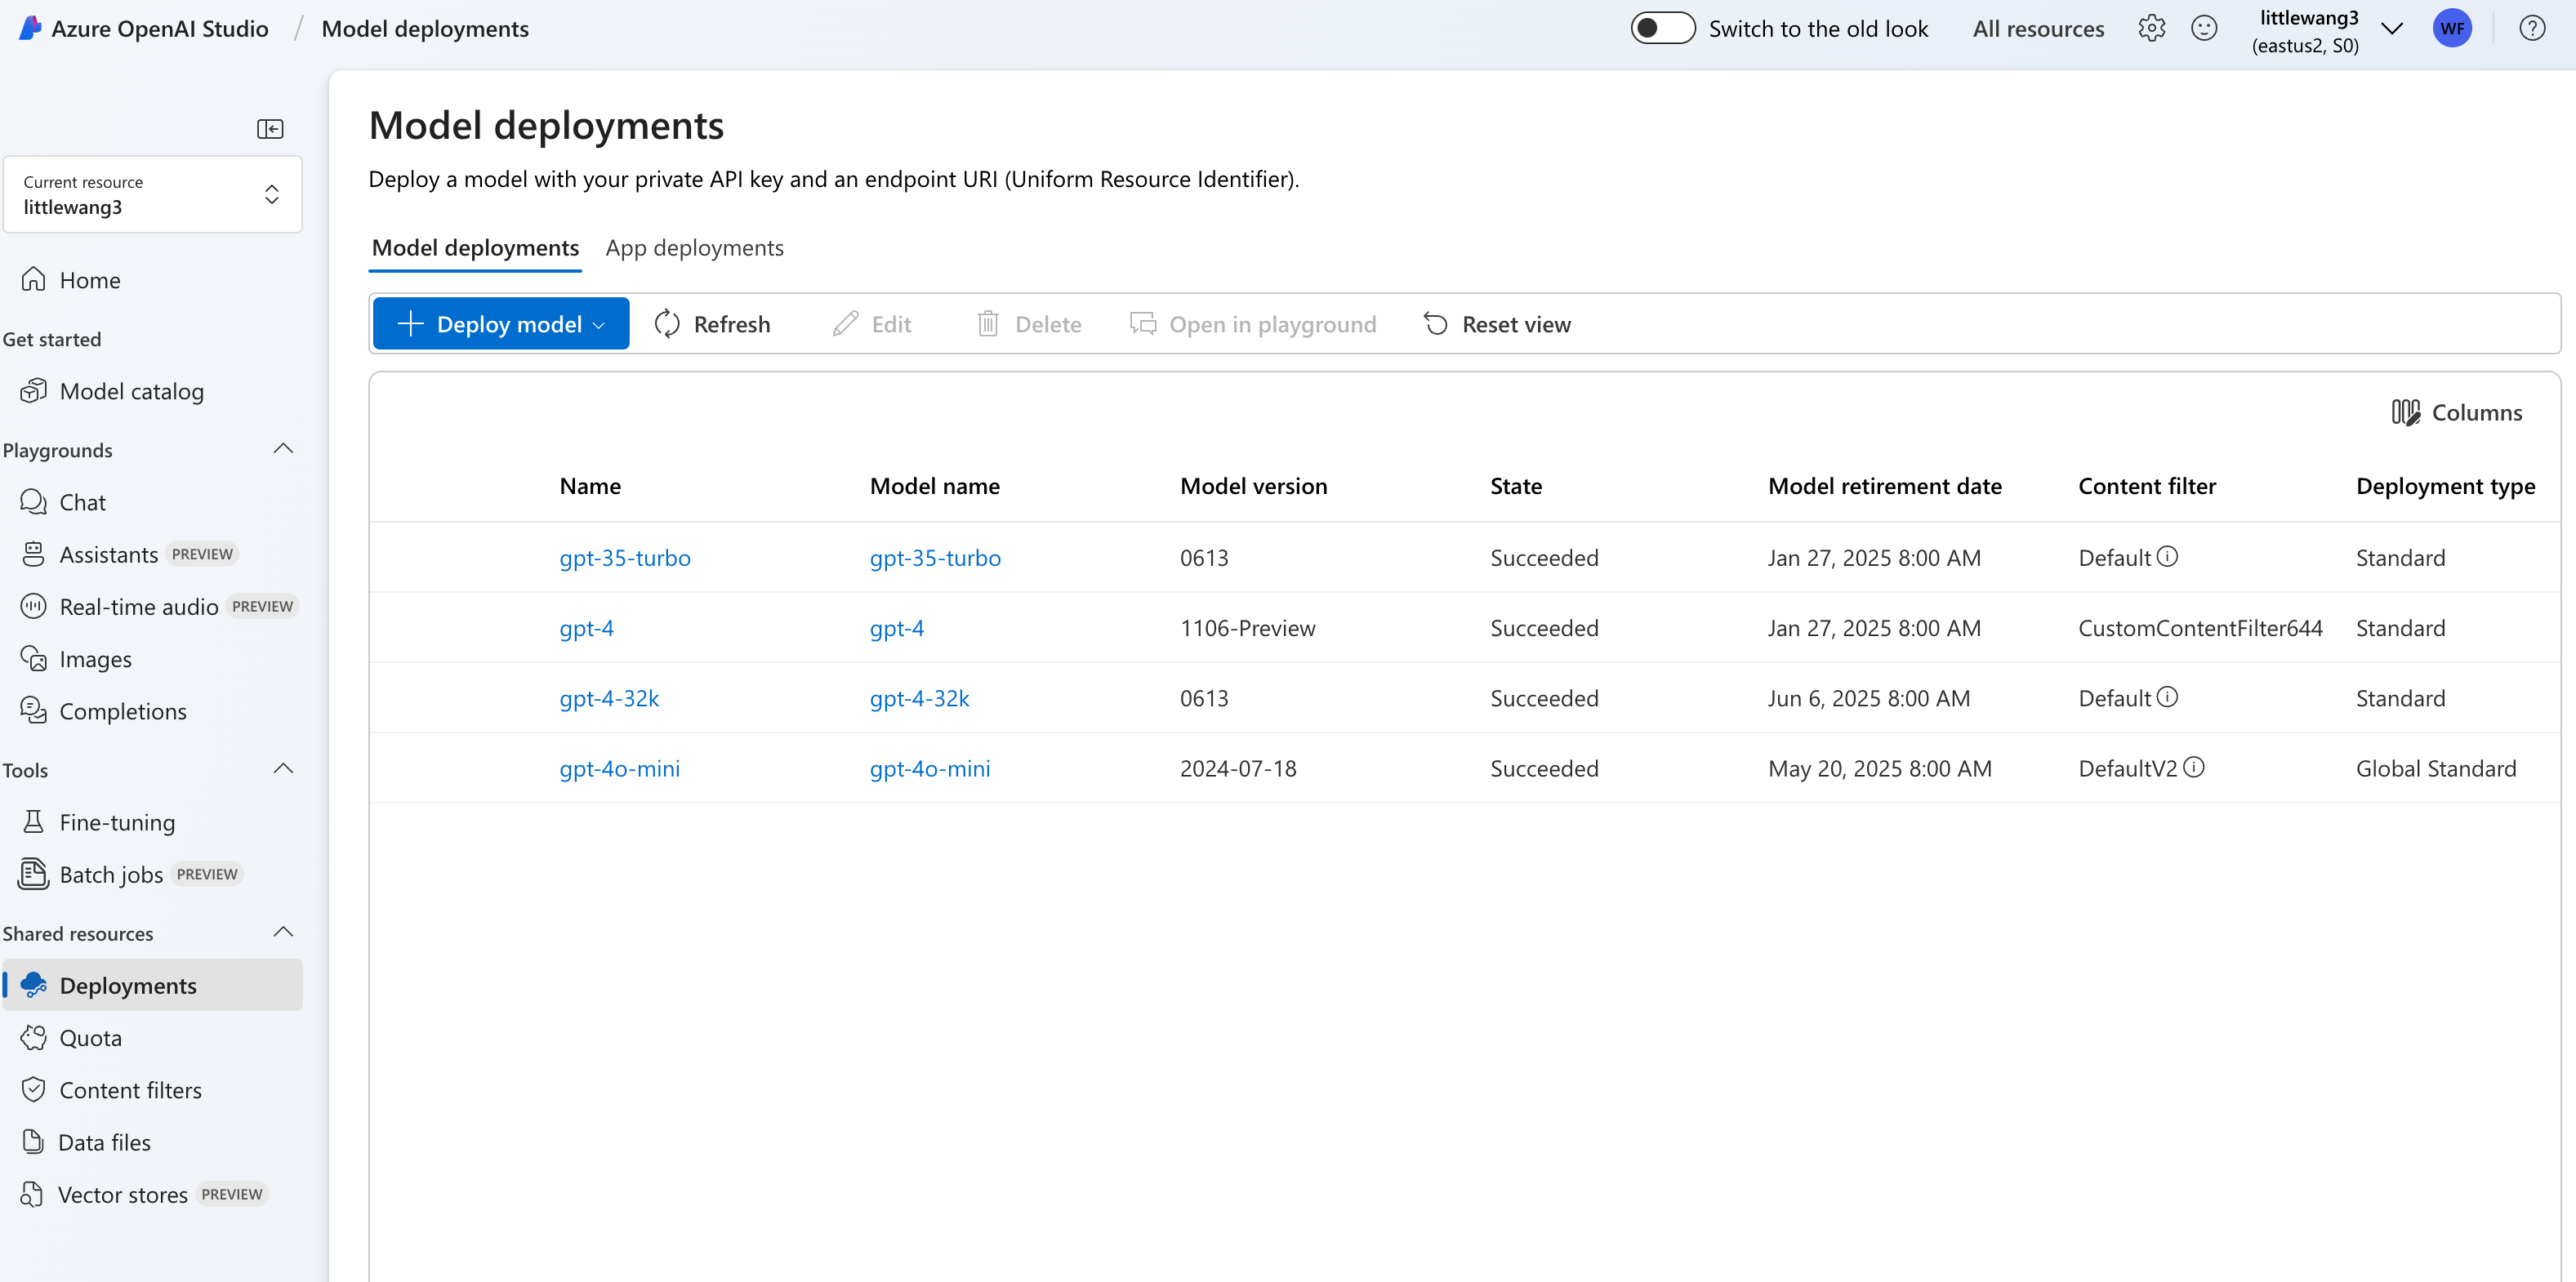2576x1282 pixels.
Task: Collapse the Tools section
Action: 283,769
